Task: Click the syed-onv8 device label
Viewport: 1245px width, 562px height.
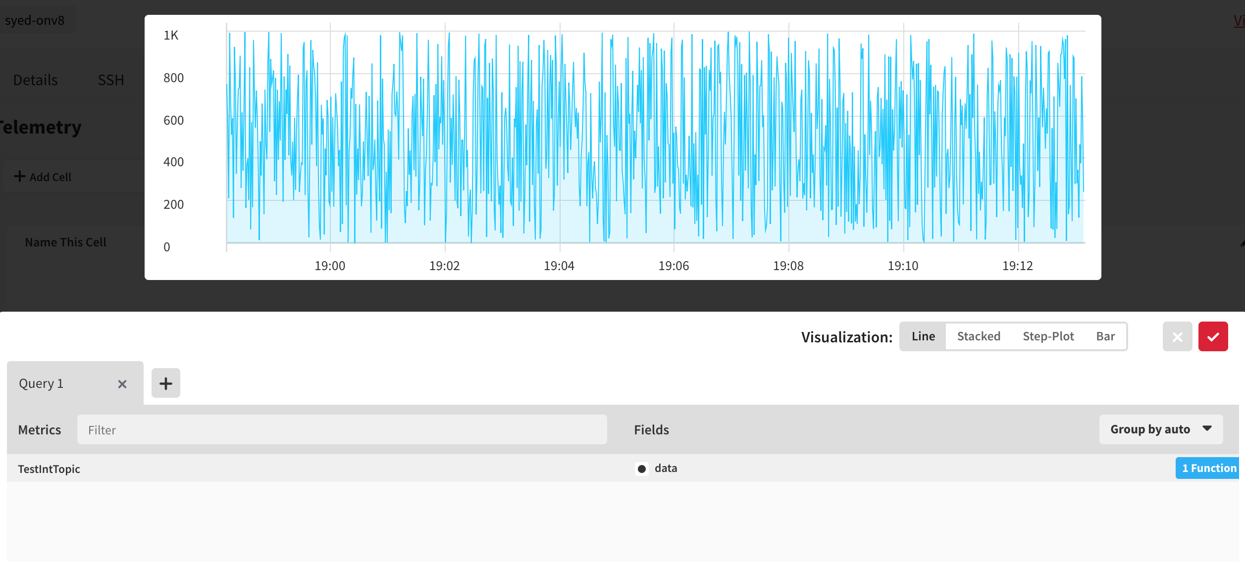Action: [35, 20]
